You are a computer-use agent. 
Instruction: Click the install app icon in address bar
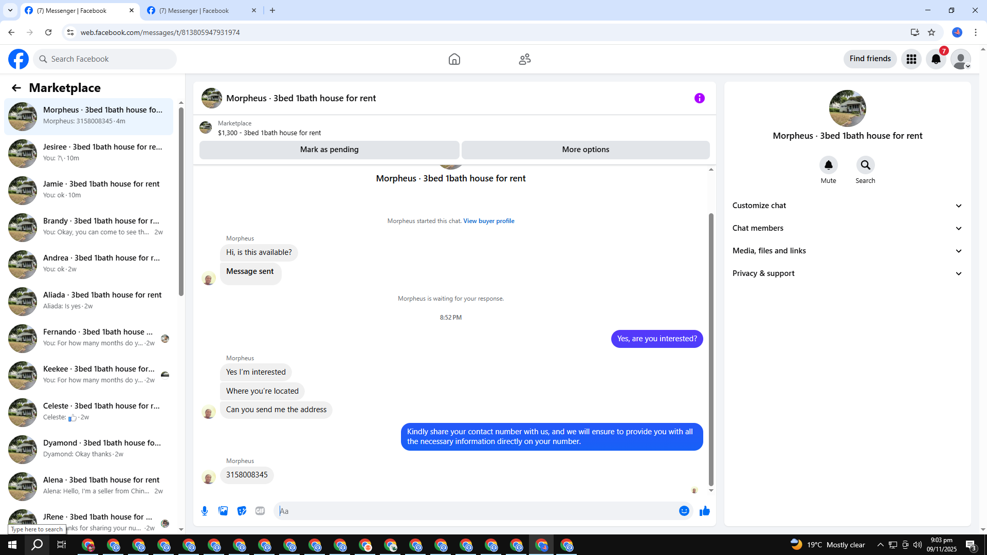[915, 32]
